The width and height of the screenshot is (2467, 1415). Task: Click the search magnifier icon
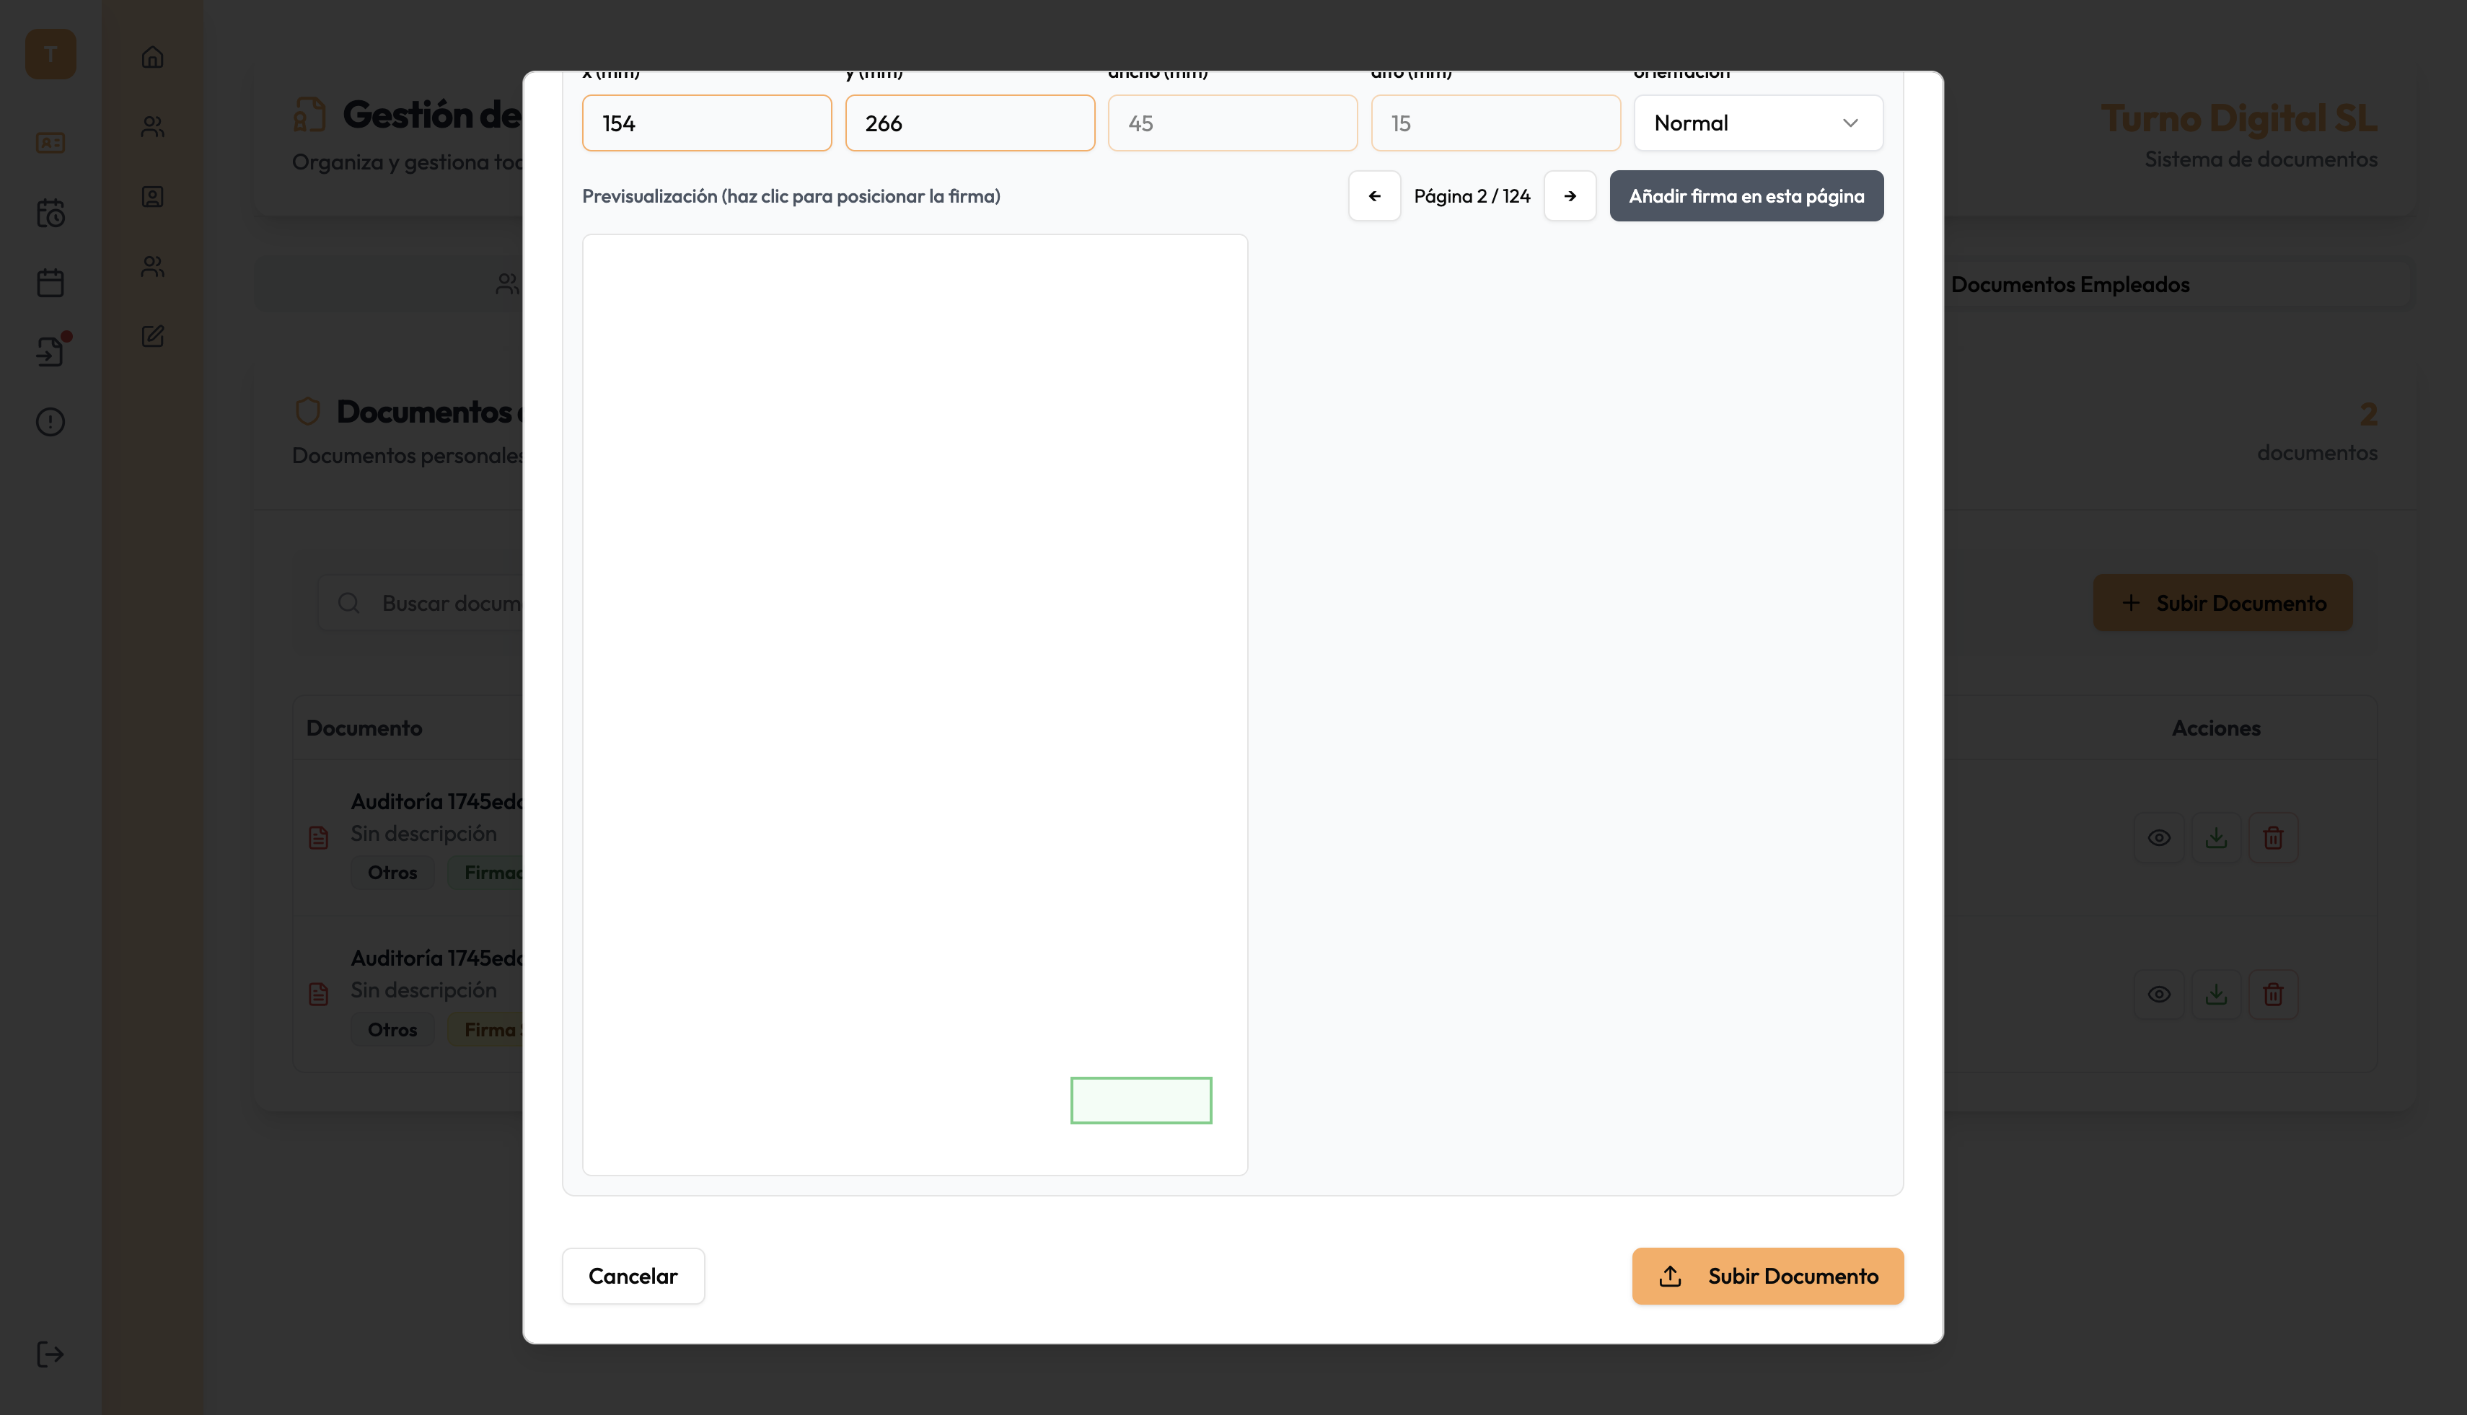pos(349,604)
